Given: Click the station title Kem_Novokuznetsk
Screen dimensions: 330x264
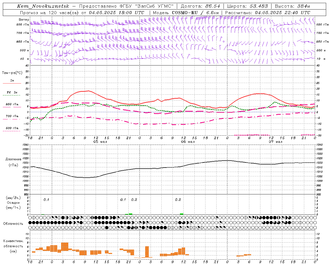Looking at the screenshot, I should [x=43, y=6].
